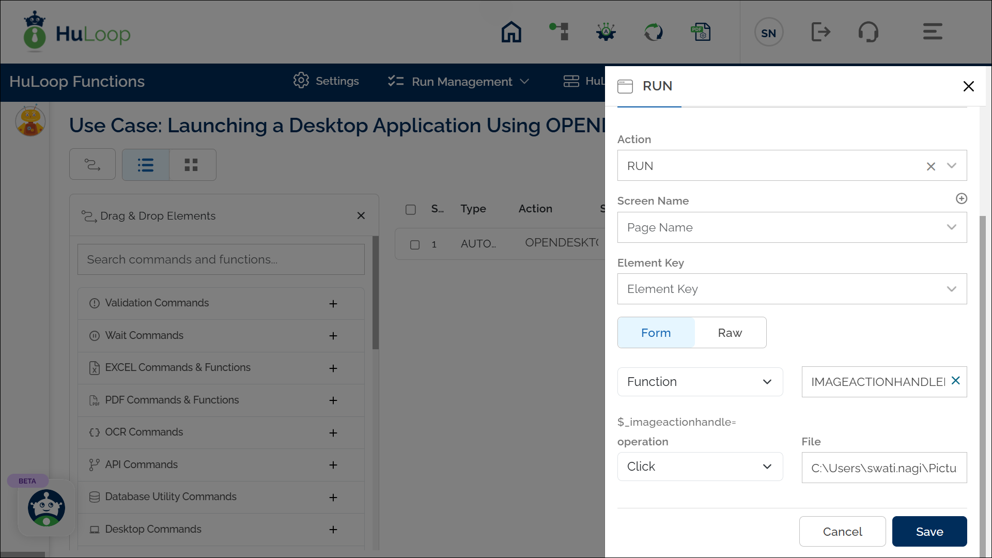Click the plus icon beside Screen Name
The width and height of the screenshot is (992, 558).
click(x=961, y=198)
